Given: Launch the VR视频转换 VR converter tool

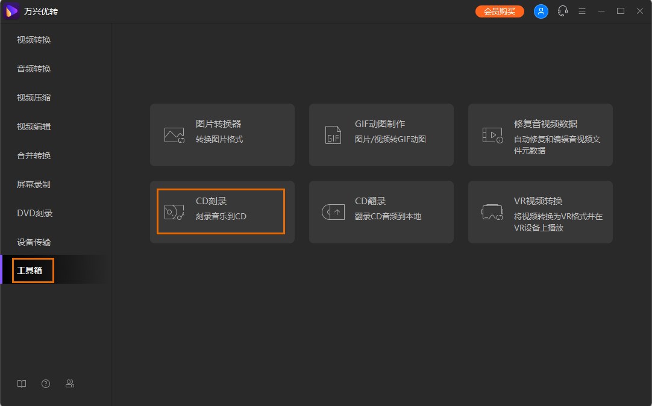Looking at the screenshot, I should tap(540, 211).
